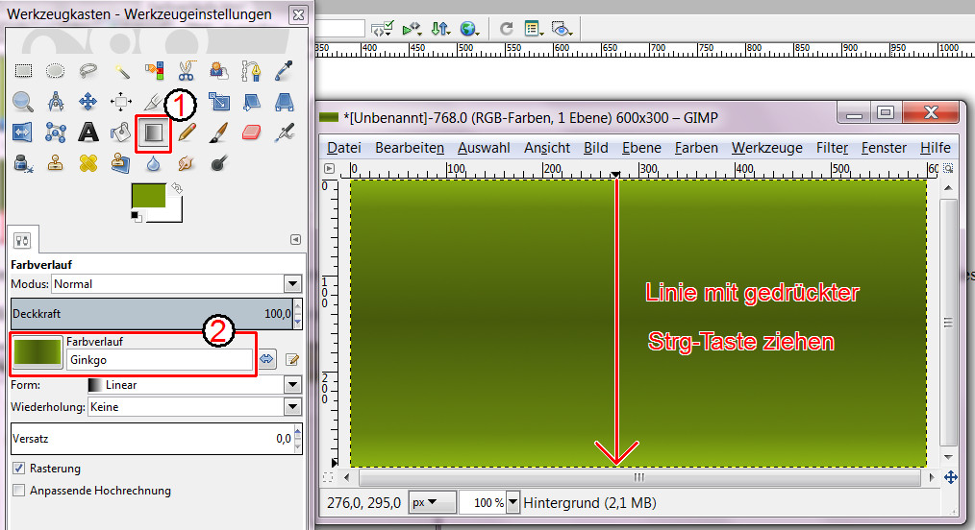The height and width of the screenshot is (530, 975).
Task: Select the Zoom magnifier tool
Action: coord(23,101)
